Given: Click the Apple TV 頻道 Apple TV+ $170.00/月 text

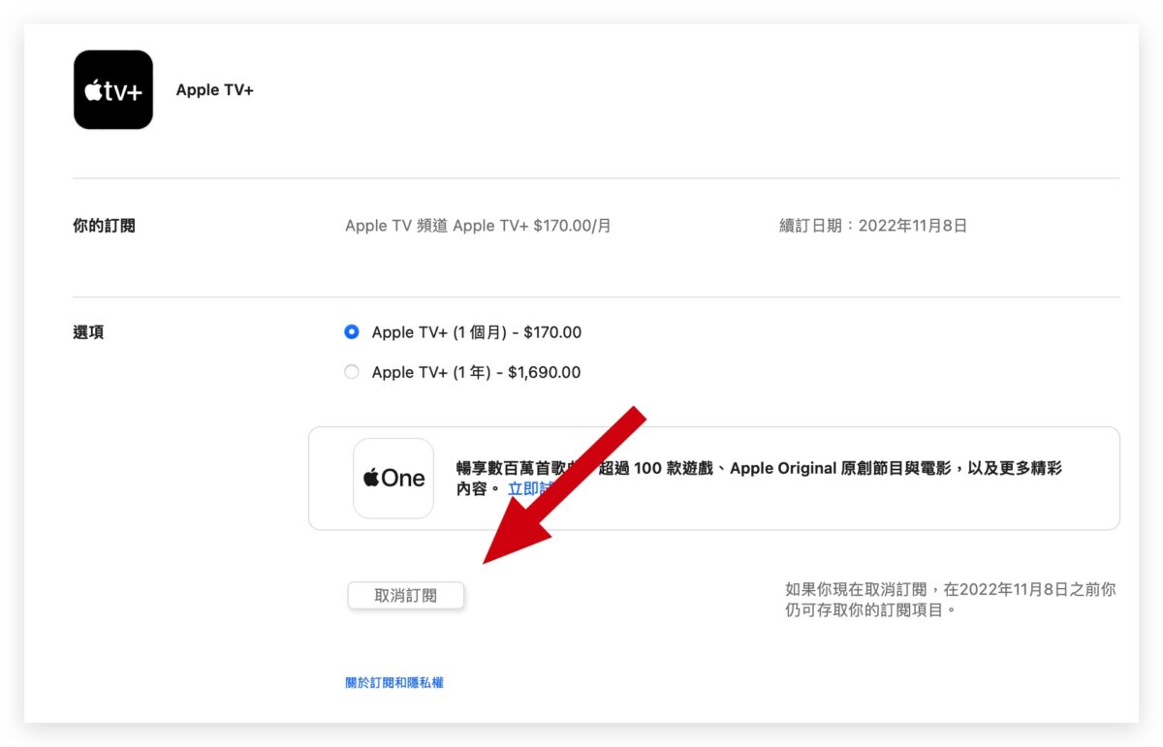Looking at the screenshot, I should [479, 226].
